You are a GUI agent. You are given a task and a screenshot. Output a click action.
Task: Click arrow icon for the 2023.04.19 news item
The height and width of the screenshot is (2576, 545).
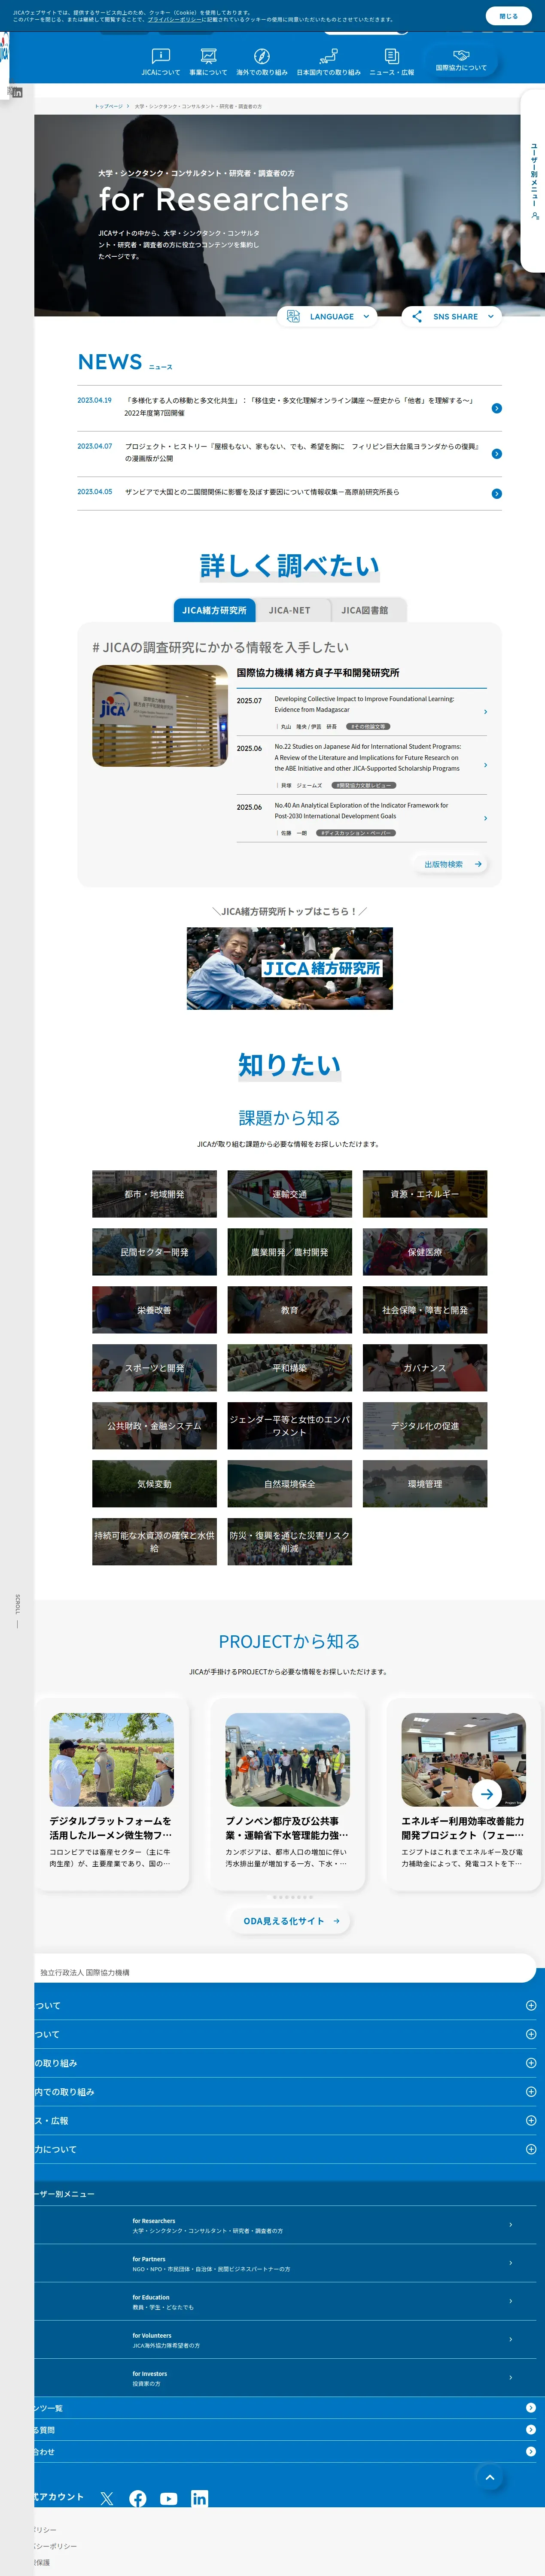point(497,408)
